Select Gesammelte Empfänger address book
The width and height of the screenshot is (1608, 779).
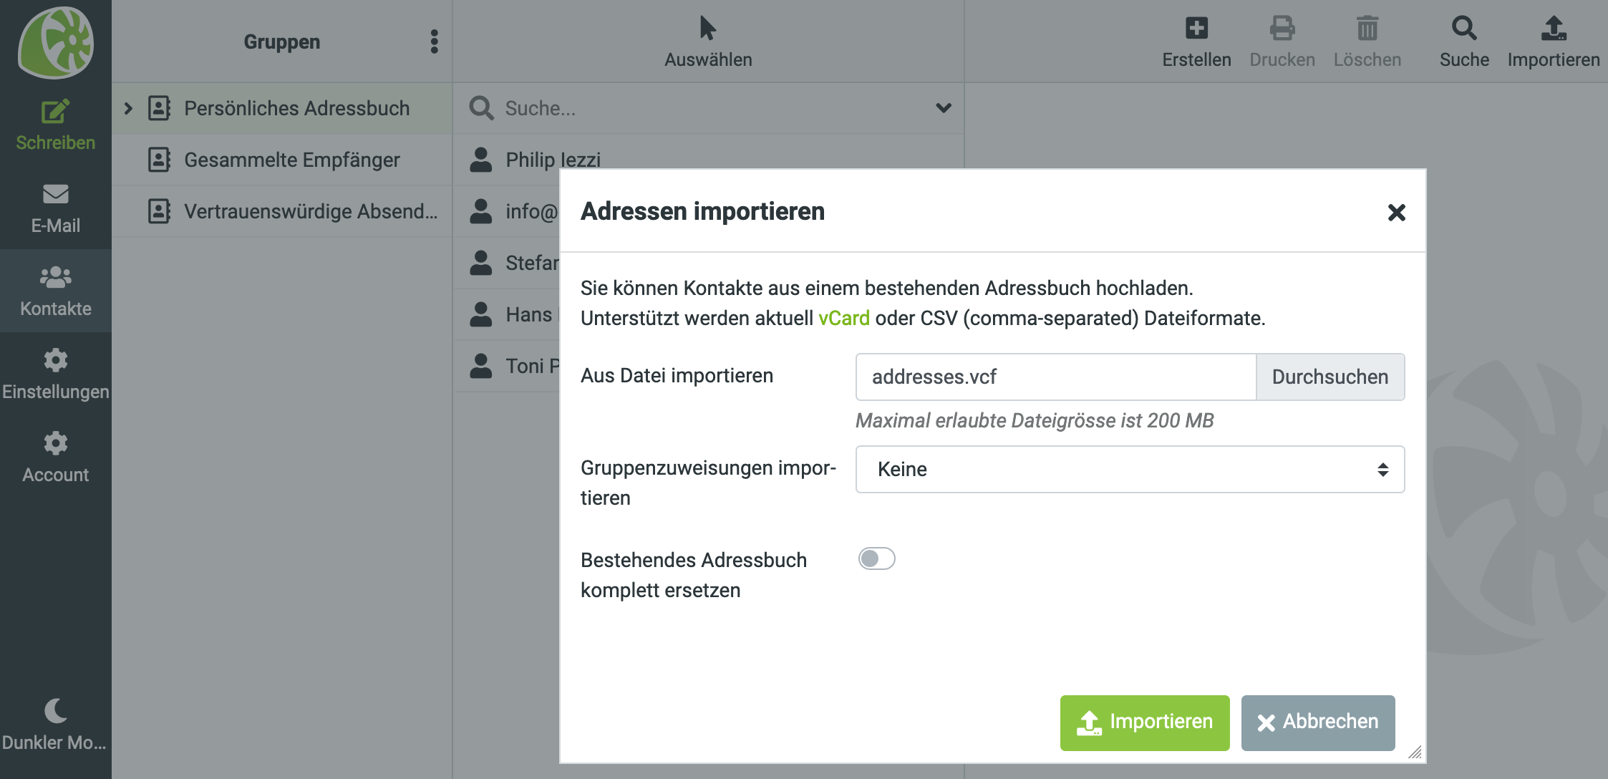click(x=282, y=160)
